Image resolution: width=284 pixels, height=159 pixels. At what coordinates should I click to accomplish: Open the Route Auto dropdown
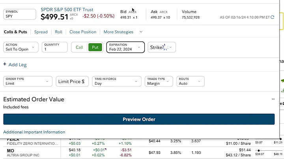[191, 81]
